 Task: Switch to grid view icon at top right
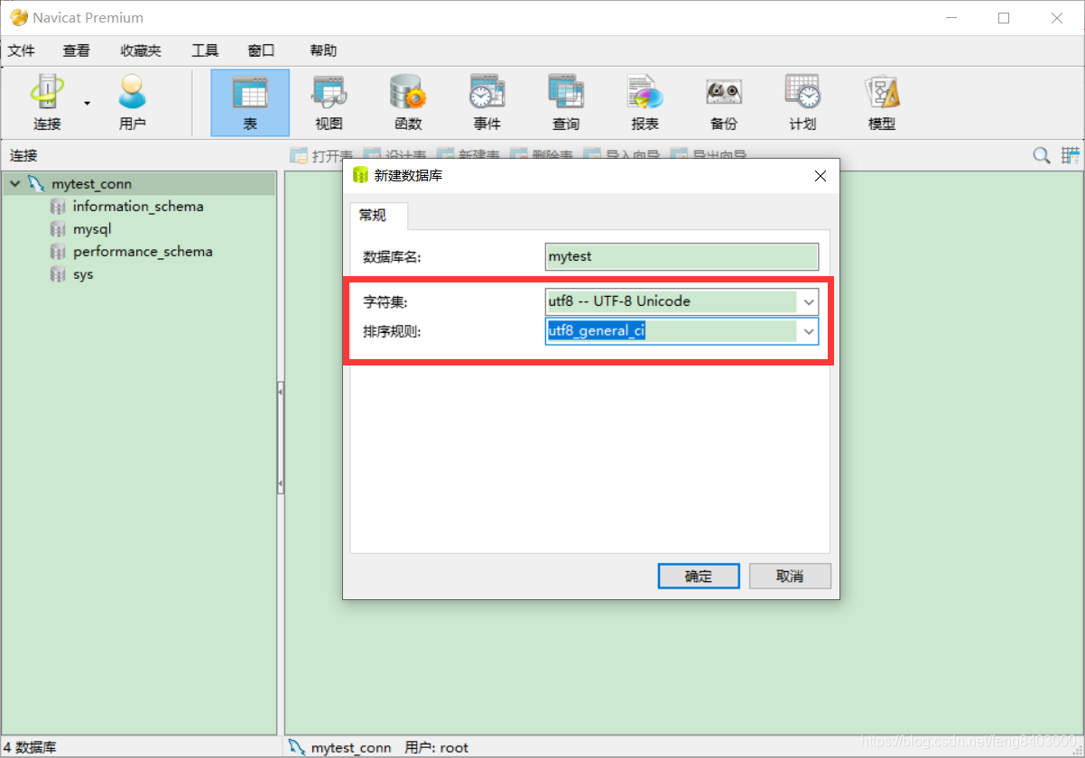coord(1071,155)
